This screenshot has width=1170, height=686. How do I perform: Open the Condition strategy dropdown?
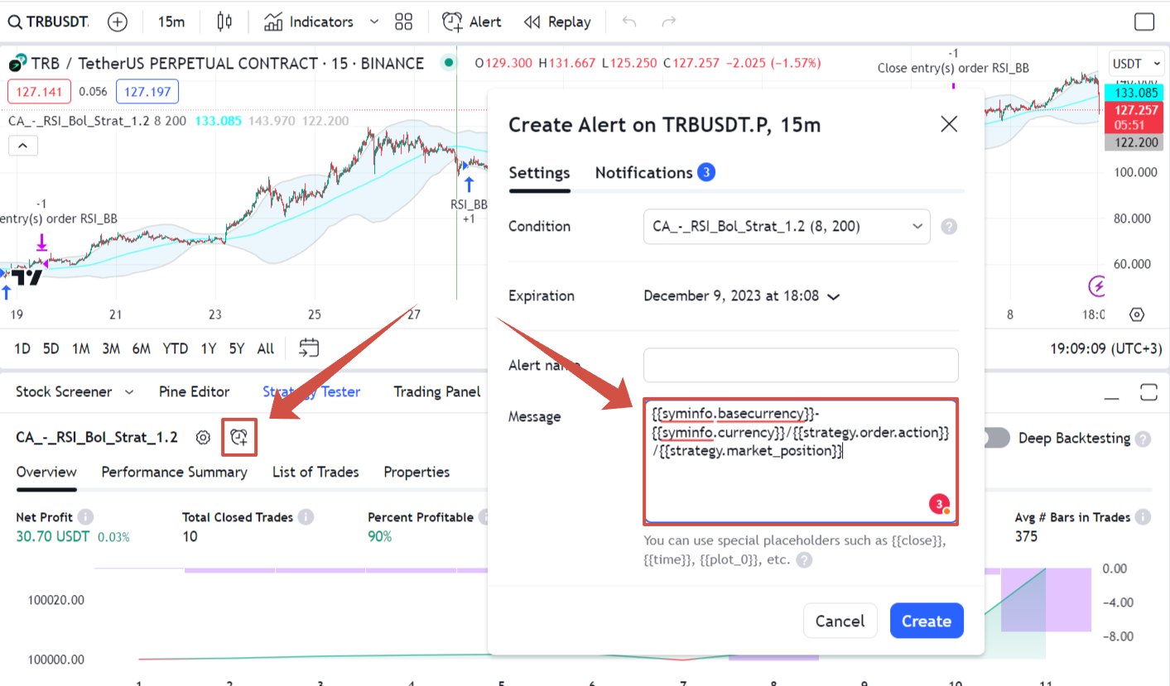[786, 226]
